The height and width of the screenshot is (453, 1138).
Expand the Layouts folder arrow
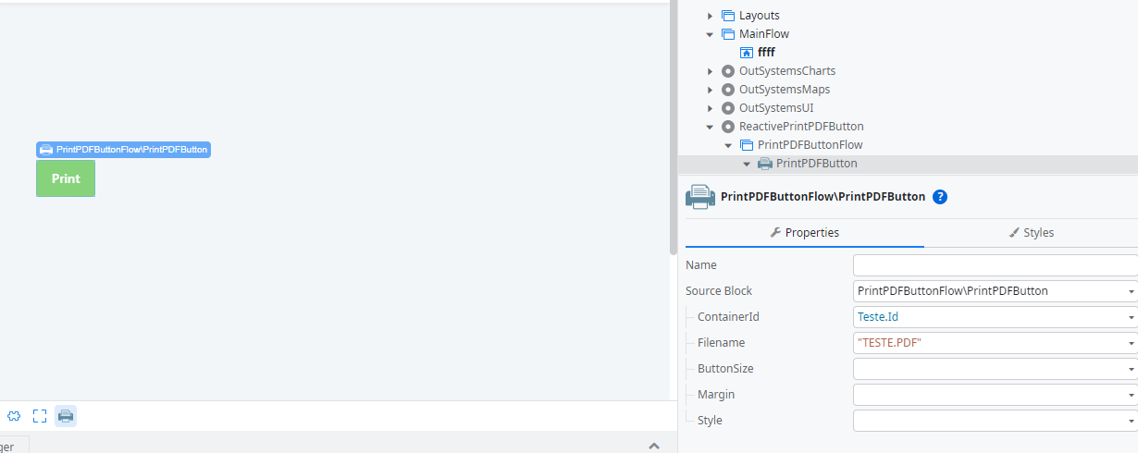point(711,16)
